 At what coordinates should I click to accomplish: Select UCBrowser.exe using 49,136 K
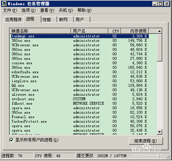80,90
